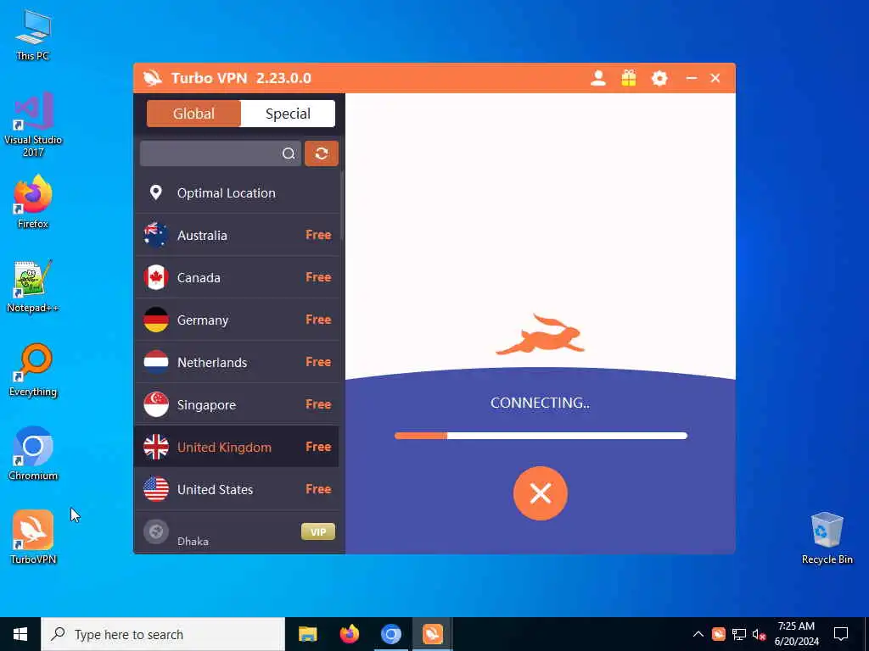869x651 pixels.
Task: Click the Turbo VPN rabbit logo in title bar
Action: click(x=153, y=78)
